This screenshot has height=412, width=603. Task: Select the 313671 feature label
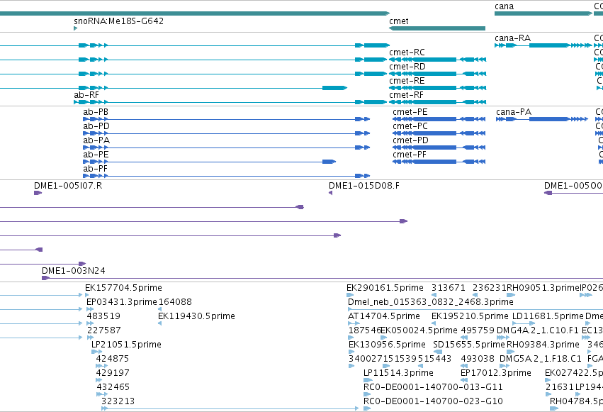coord(449,287)
